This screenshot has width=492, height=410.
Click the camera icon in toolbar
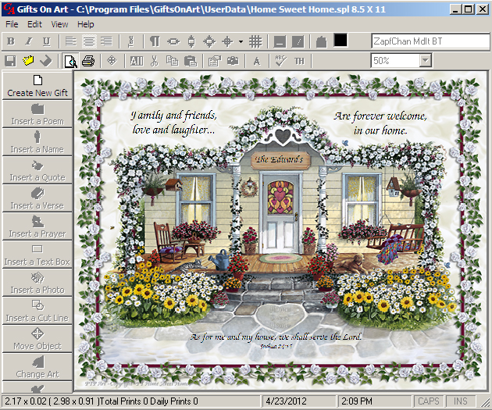pos(233,61)
